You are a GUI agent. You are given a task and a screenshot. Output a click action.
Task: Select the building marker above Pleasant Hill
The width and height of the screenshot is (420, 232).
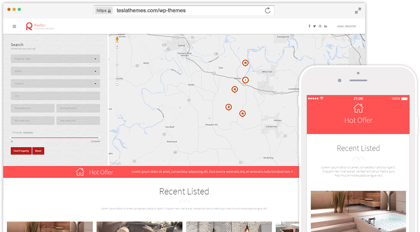(x=228, y=107)
